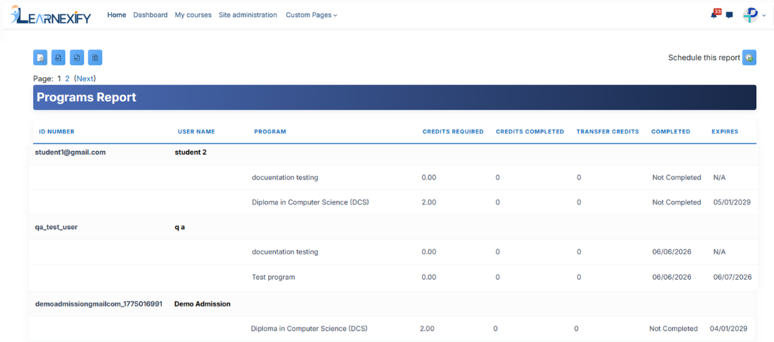Click the schedule report clock icon
The image size is (774, 342).
pyautogui.click(x=750, y=58)
